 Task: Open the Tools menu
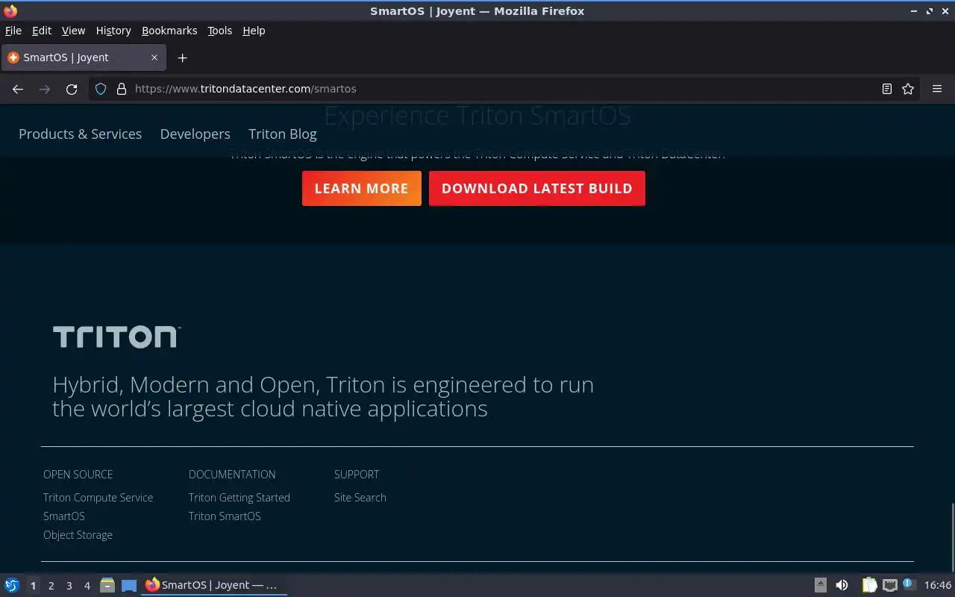(219, 31)
